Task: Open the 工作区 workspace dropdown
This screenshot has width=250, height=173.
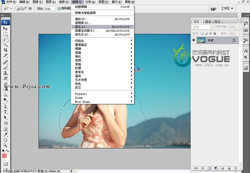Action: pyautogui.click(x=227, y=8)
